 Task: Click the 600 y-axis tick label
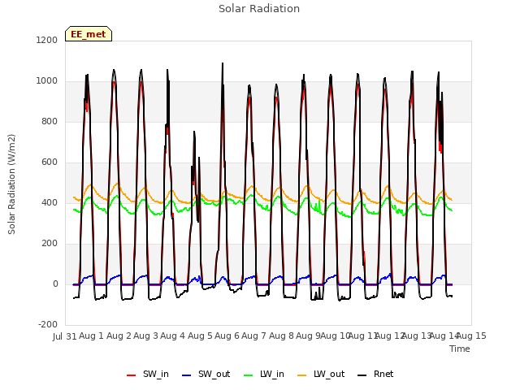(50, 162)
